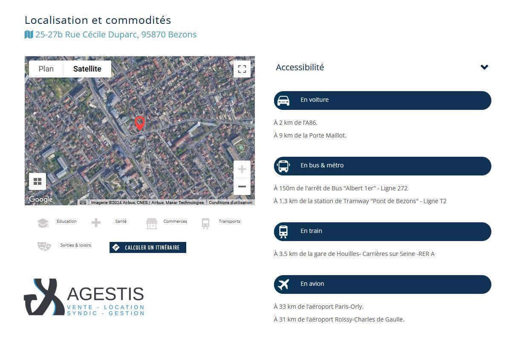Click text "À 9 km de la Porte Maillot."

point(310,135)
